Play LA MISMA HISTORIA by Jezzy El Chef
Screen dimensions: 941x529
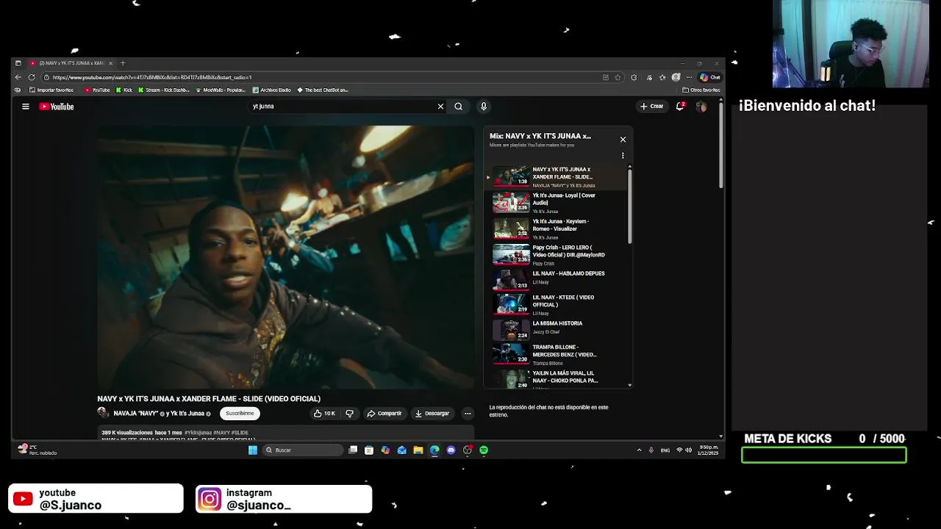click(x=555, y=329)
